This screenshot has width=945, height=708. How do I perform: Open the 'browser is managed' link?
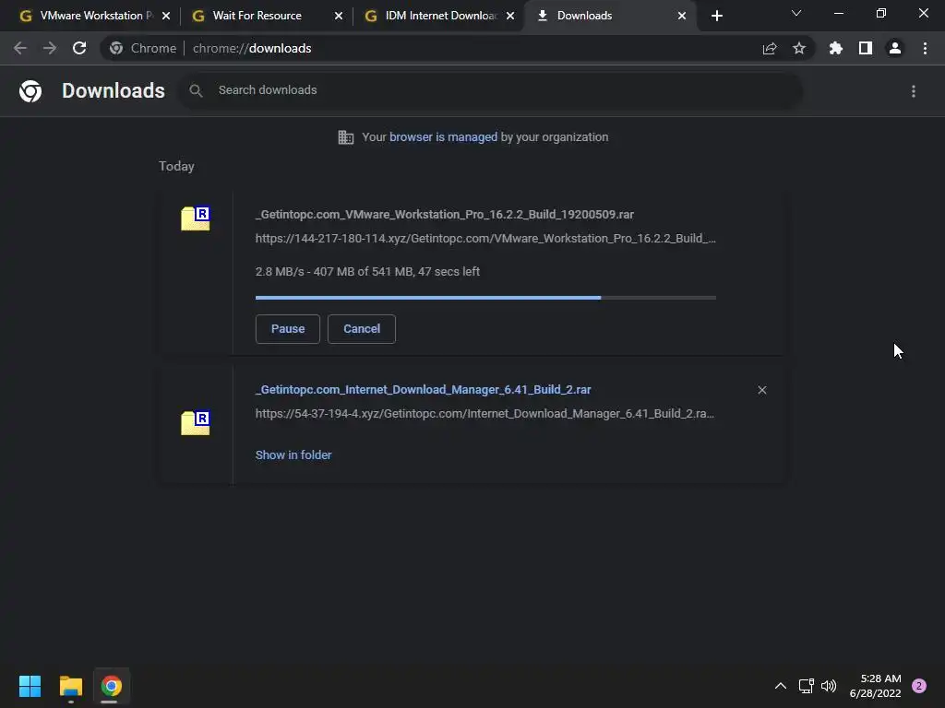(x=443, y=137)
